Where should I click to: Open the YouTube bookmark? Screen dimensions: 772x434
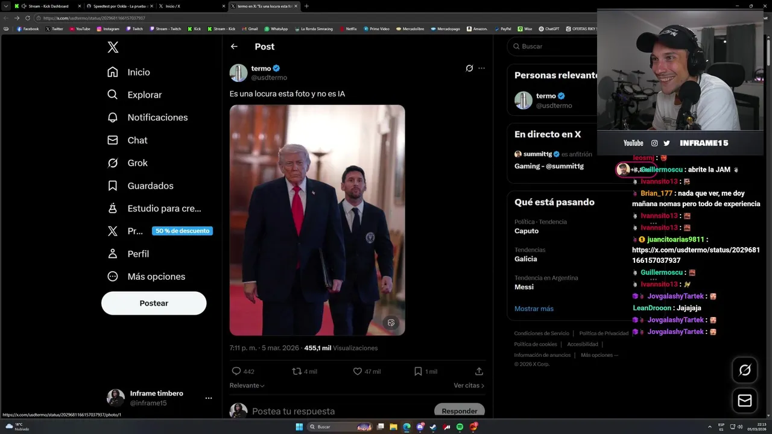[x=80, y=29]
